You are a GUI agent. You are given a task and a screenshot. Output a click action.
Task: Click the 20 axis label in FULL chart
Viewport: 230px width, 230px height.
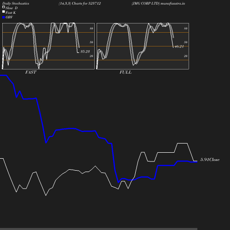[x=186, y=56]
